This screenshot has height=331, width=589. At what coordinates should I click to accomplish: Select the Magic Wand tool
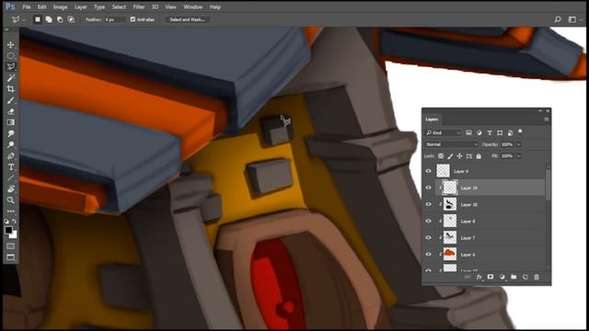pyautogui.click(x=10, y=77)
